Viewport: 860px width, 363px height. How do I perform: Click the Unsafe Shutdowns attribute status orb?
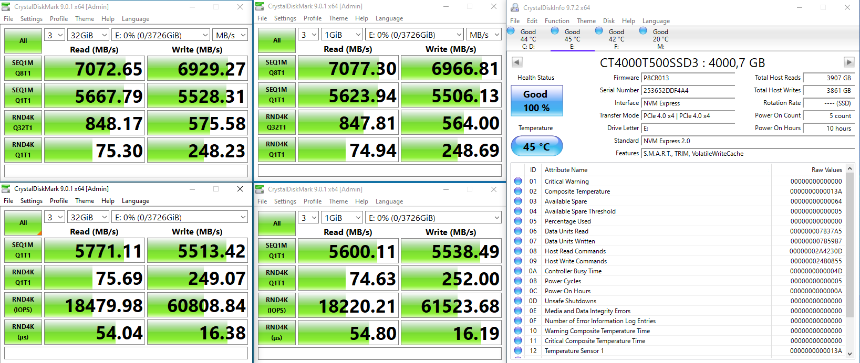pyautogui.click(x=518, y=301)
